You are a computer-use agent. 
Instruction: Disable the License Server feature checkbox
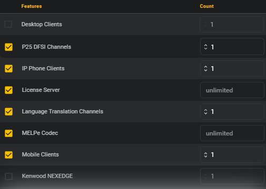[8, 90]
